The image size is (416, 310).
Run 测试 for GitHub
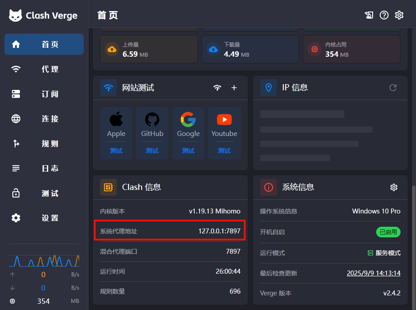(x=152, y=151)
